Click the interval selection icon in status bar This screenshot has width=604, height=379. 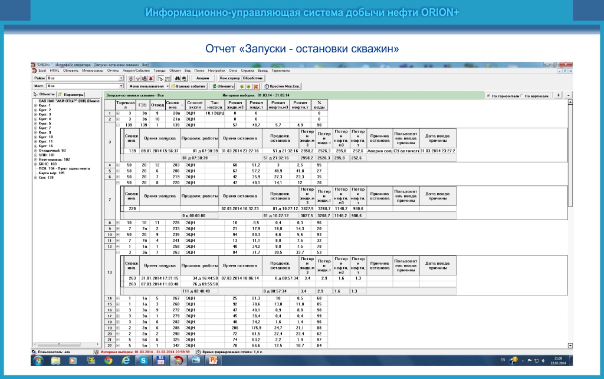[96, 352]
